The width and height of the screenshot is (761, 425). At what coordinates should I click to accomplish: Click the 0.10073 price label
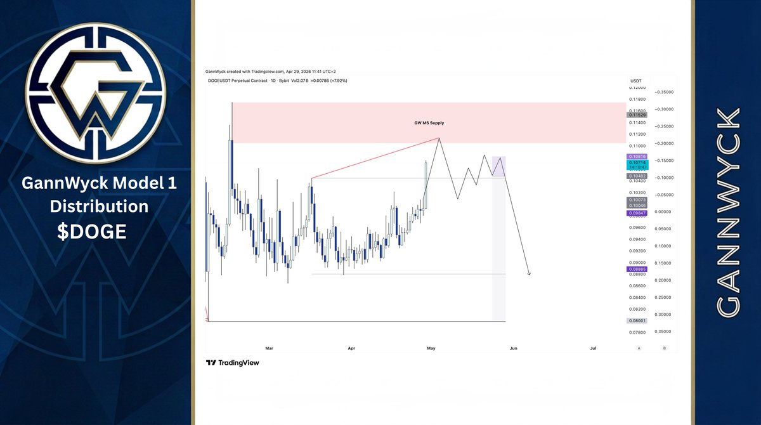636,200
